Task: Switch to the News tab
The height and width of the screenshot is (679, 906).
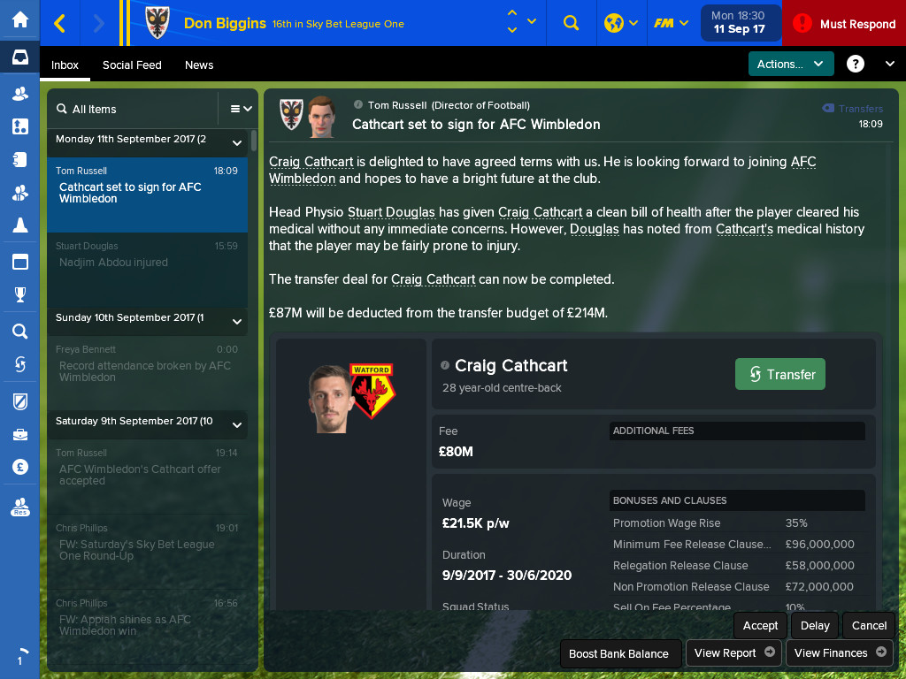Action: click(x=199, y=65)
